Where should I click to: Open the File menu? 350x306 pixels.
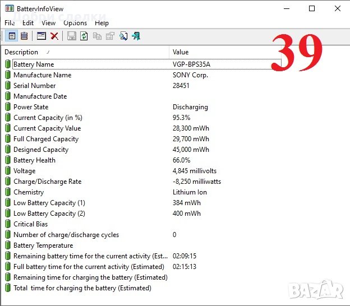pyautogui.click(x=10, y=23)
